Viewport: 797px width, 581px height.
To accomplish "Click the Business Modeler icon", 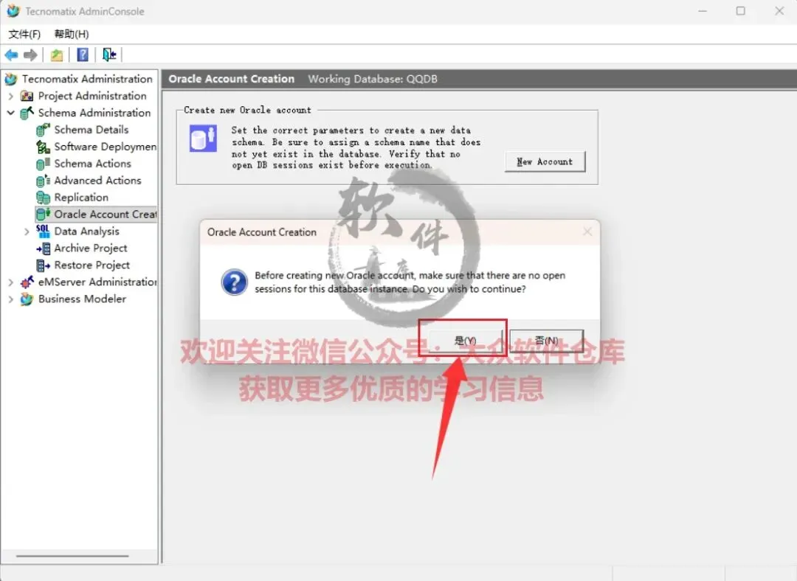I will pyautogui.click(x=27, y=299).
